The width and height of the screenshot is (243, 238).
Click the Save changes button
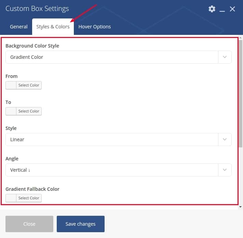click(x=80, y=224)
